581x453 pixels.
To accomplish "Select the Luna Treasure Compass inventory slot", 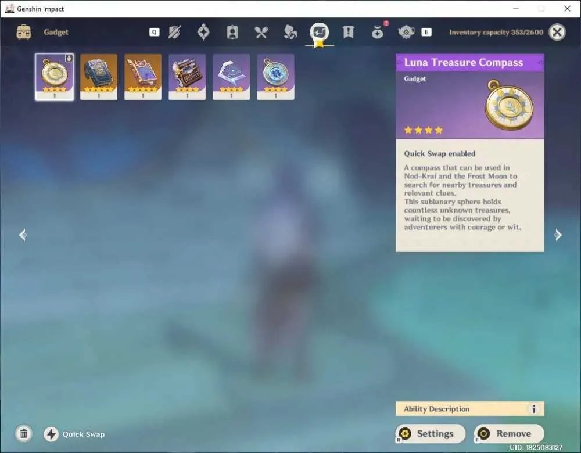I will [x=55, y=77].
